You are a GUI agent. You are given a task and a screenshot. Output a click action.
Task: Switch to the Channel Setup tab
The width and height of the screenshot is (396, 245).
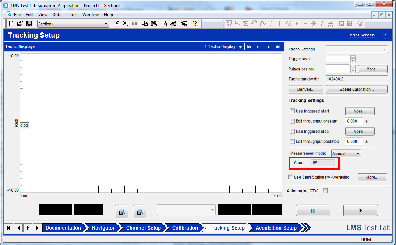[144, 228]
